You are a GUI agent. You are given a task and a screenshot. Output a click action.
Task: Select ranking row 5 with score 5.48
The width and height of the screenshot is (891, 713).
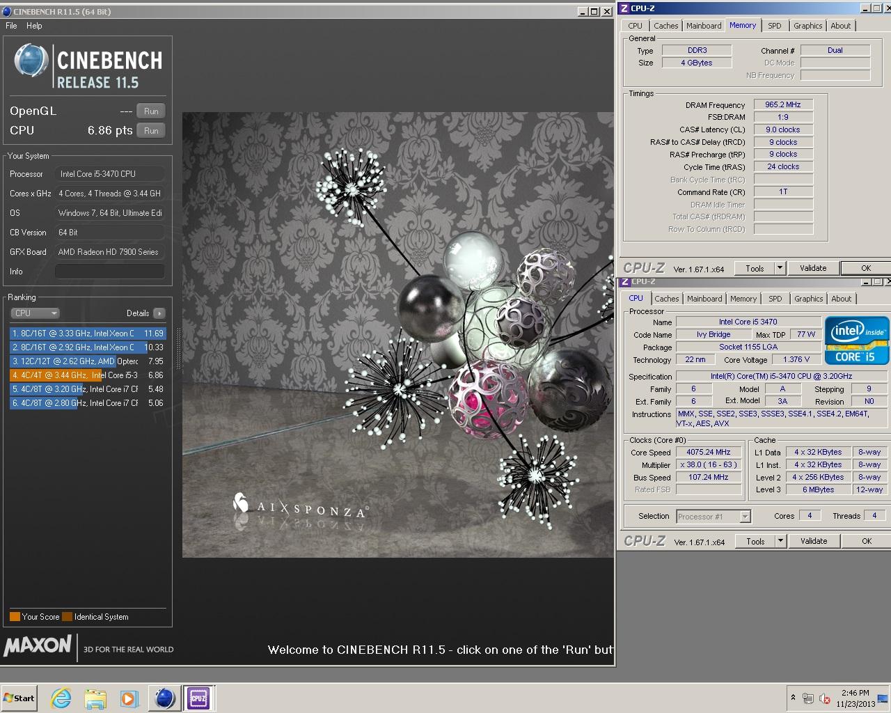(x=88, y=389)
